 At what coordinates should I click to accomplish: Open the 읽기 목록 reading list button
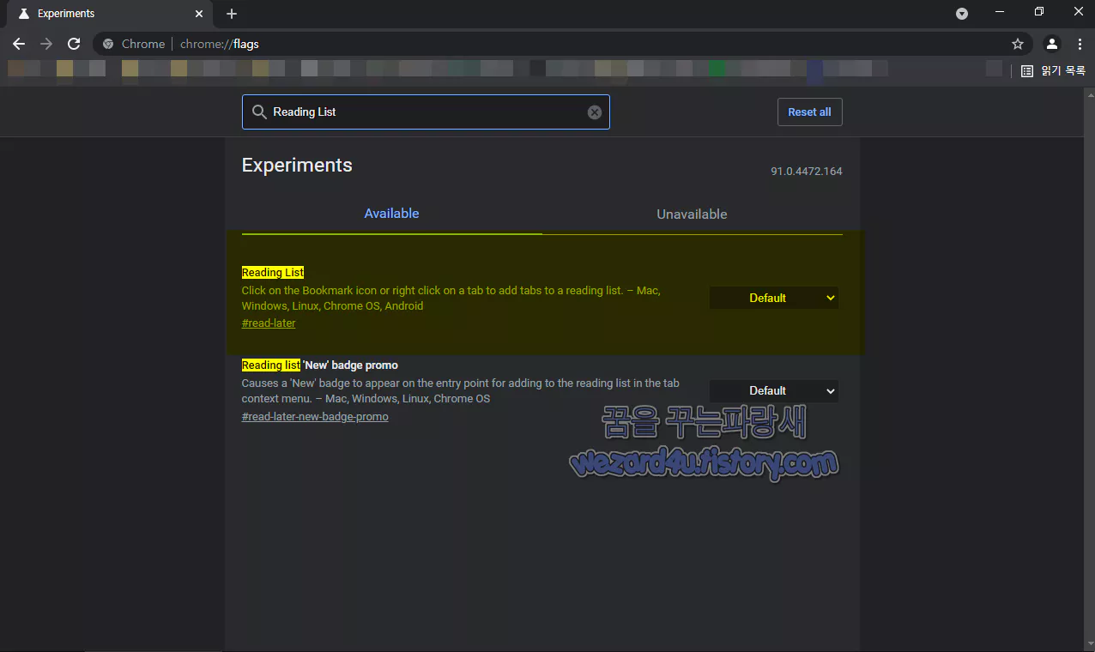1054,71
